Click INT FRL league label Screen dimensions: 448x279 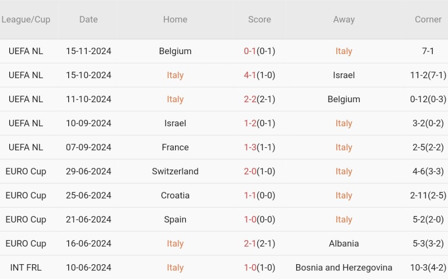[x=26, y=268]
